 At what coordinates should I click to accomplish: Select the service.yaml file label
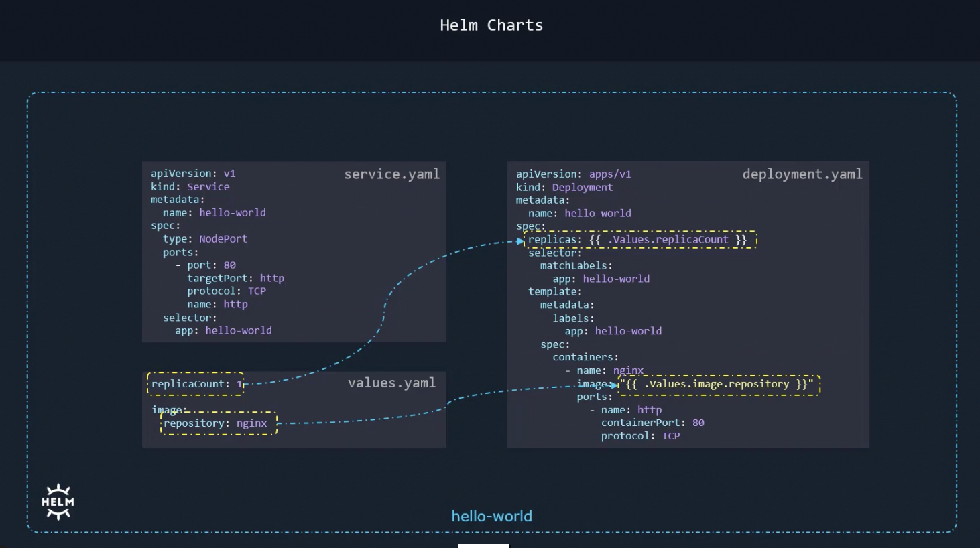(391, 174)
